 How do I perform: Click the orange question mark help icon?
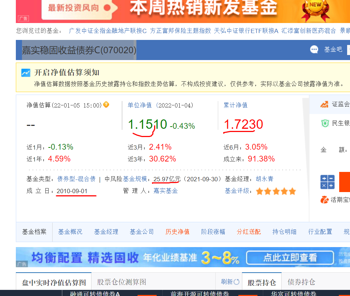(106, 104)
